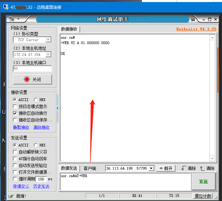222x201 pixels.
Task: Click the down-arrow 清除 button
Action: 189,168
